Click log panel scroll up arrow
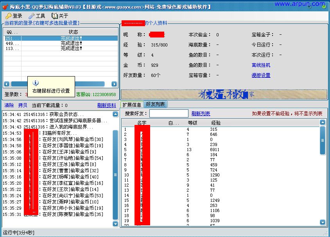The height and width of the screenshot is (237, 330). click(x=115, y=114)
